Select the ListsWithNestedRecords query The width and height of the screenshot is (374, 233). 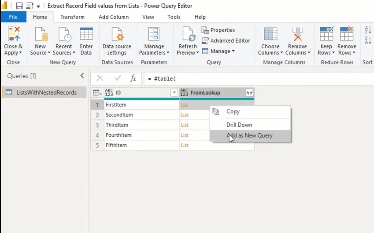pyautogui.click(x=44, y=93)
